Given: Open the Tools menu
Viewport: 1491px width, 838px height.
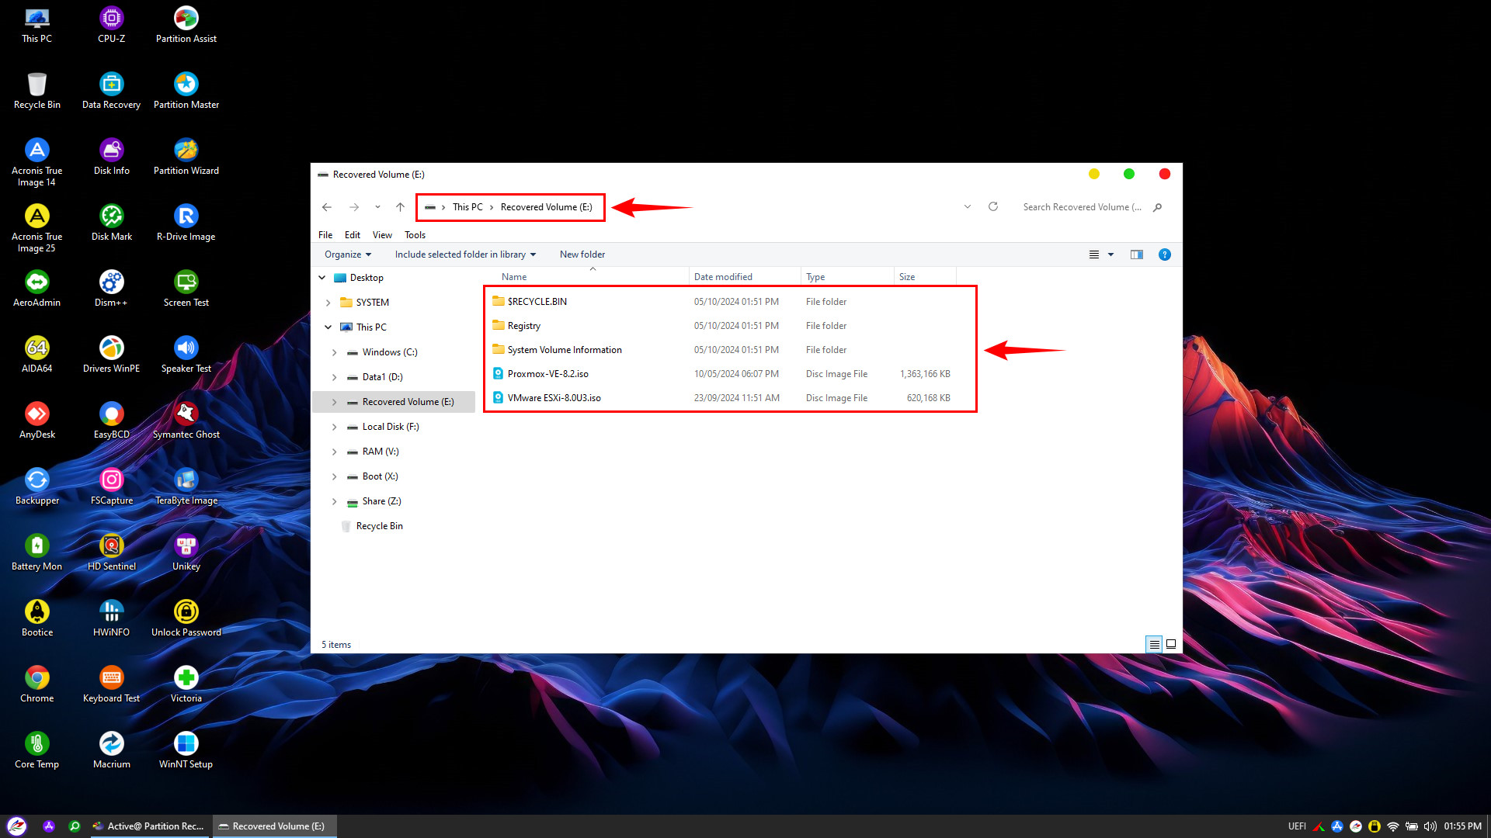Looking at the screenshot, I should [415, 235].
